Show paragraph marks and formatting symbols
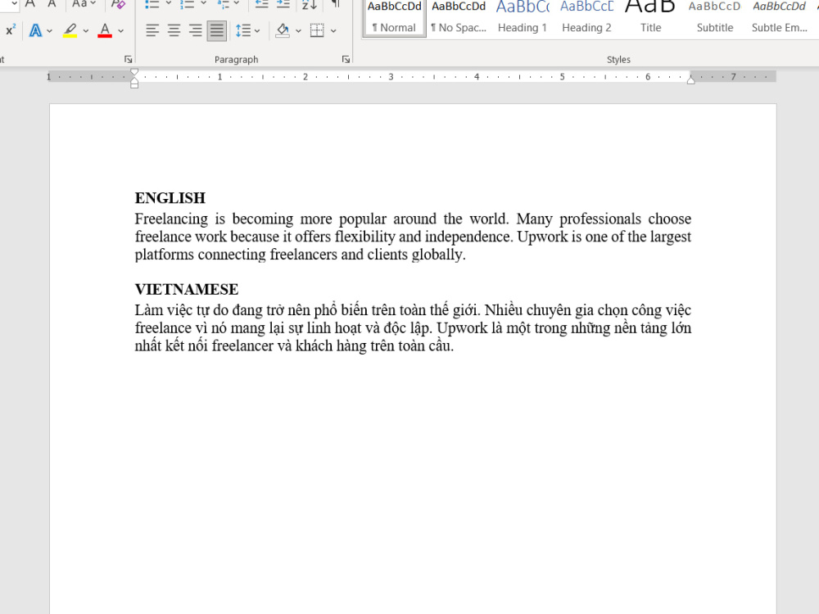The width and height of the screenshot is (819, 614). [336, 4]
